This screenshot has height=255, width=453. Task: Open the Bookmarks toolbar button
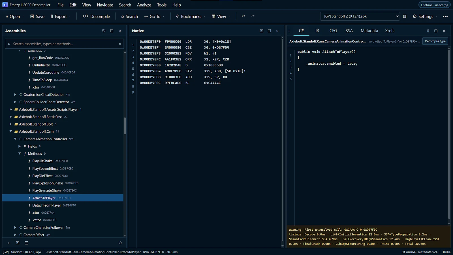pyautogui.click(x=190, y=16)
